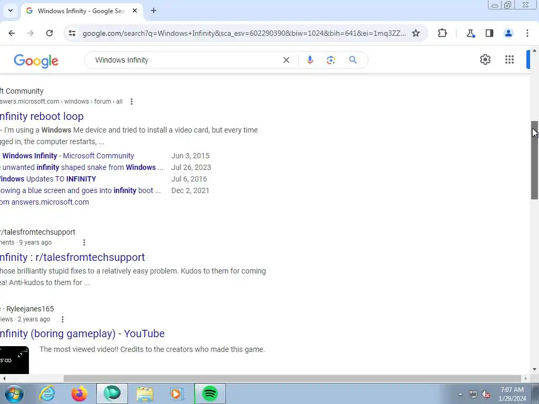Launch Internet Explorer from the taskbar

pos(47,393)
